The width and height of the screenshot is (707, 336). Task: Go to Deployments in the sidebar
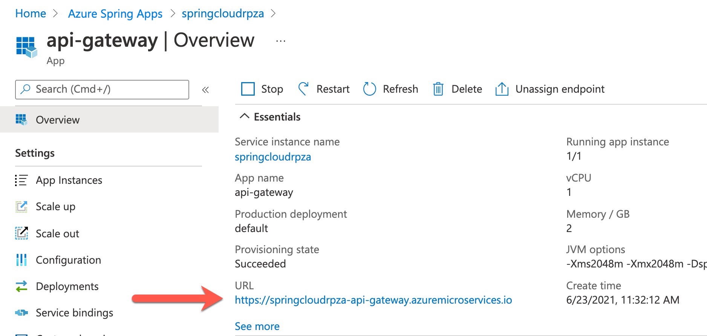[x=67, y=286]
